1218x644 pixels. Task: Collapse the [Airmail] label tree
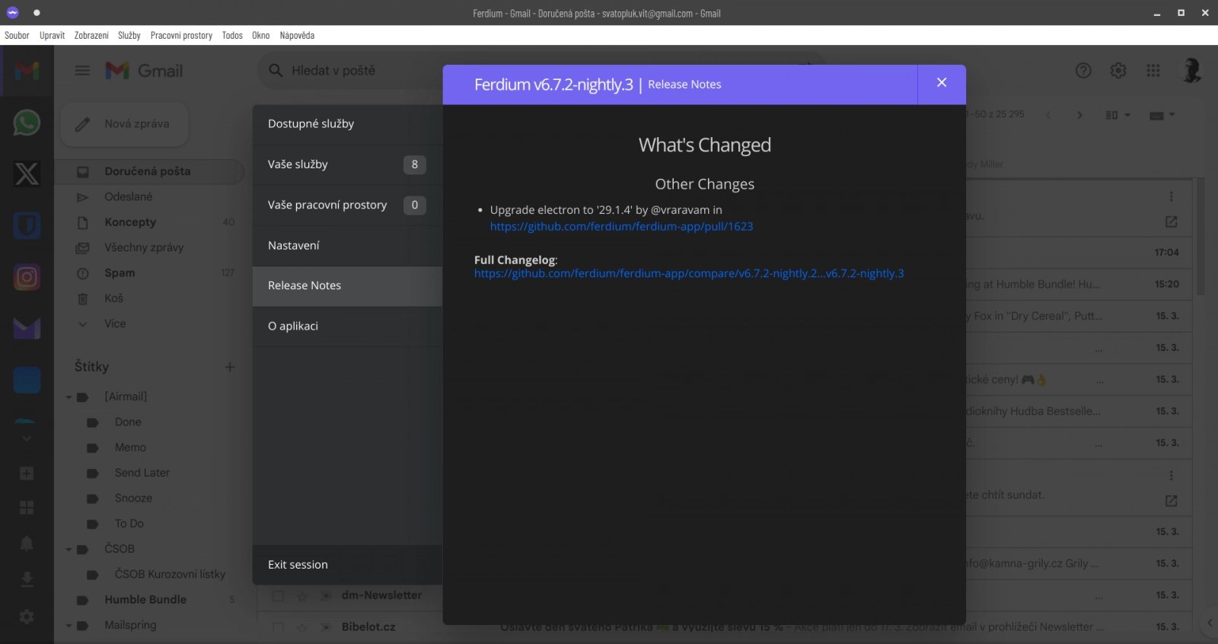tap(69, 397)
